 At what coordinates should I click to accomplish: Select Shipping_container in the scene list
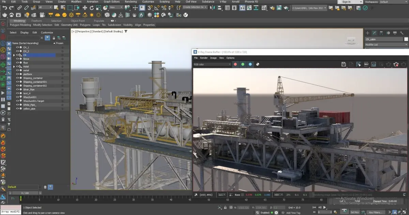(x=33, y=78)
